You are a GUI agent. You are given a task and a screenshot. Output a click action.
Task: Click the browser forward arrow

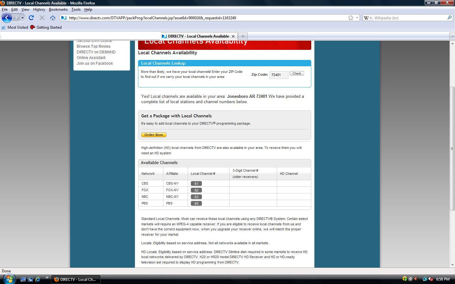16,18
